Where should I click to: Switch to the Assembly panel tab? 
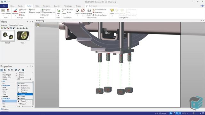(x=4, y=25)
